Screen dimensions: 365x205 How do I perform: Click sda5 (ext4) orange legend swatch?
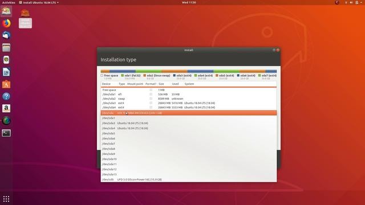(217, 76)
